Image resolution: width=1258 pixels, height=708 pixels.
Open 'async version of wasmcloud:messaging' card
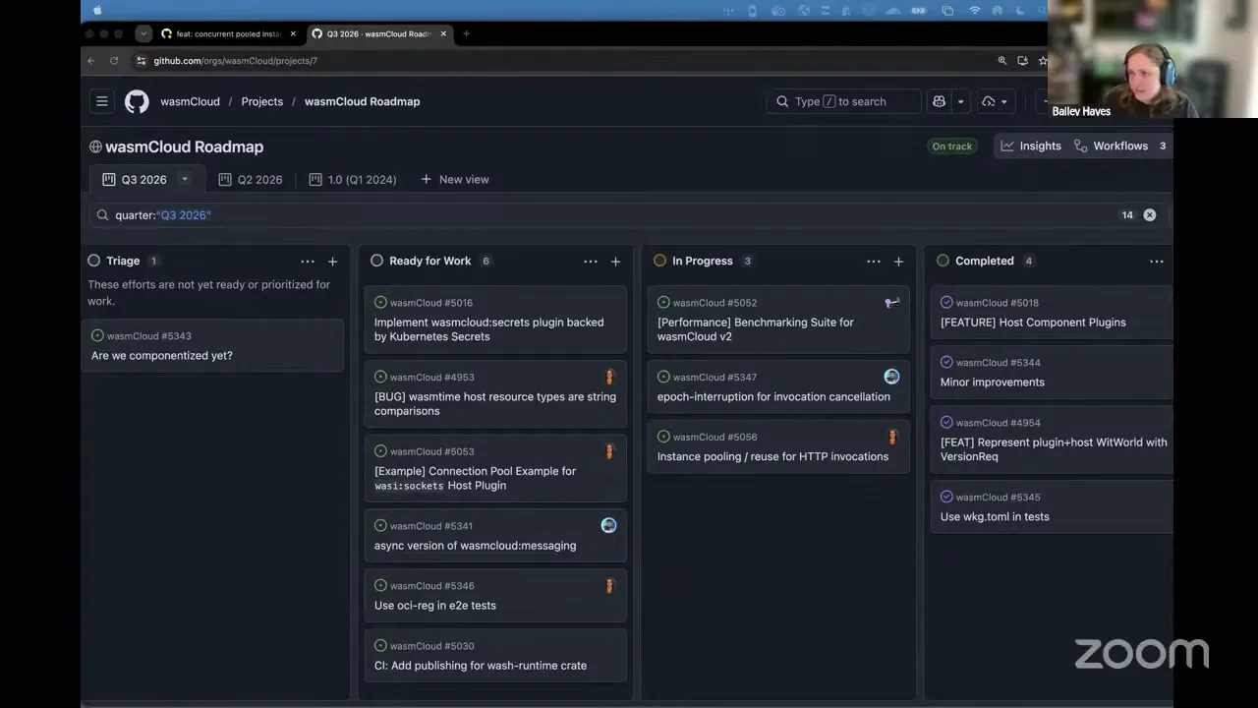tap(475, 546)
